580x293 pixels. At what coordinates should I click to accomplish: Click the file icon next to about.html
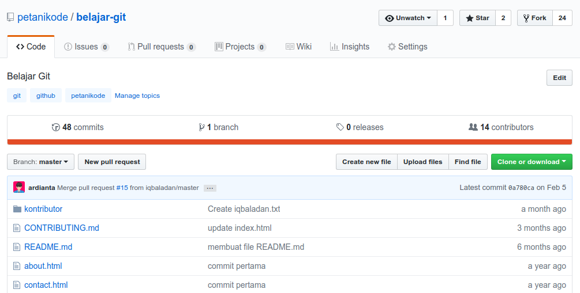click(17, 266)
